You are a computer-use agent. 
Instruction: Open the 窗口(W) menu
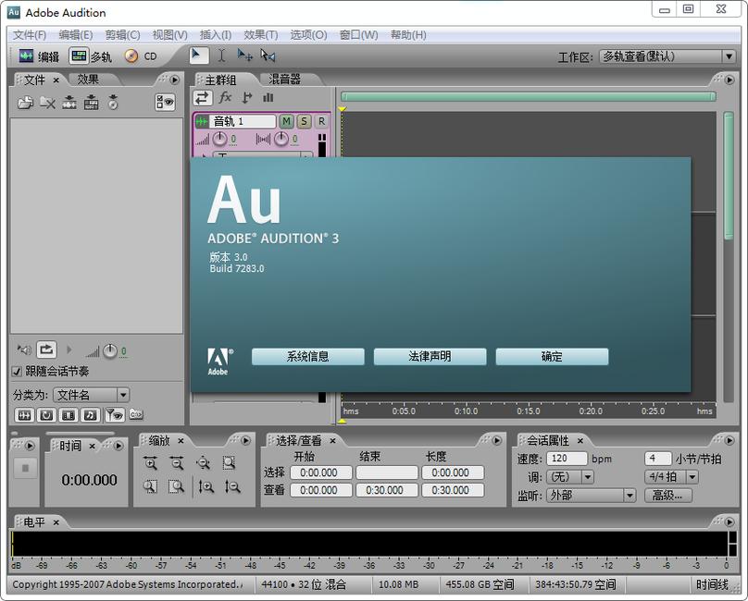coord(359,35)
